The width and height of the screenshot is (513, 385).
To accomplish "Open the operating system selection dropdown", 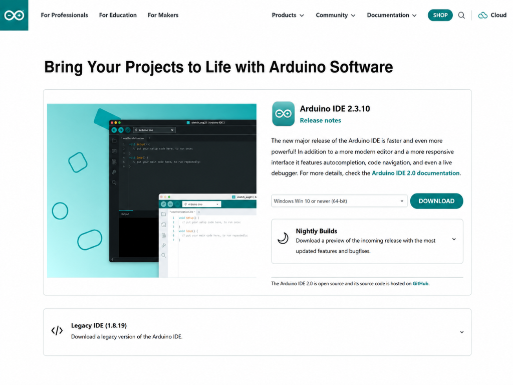I will click(x=339, y=201).
